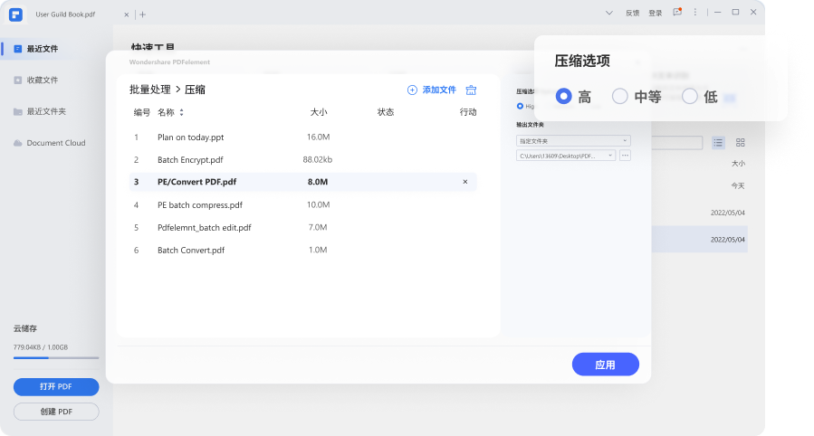Click the 添加文件 add file button
The height and width of the screenshot is (436, 814).
pos(431,90)
